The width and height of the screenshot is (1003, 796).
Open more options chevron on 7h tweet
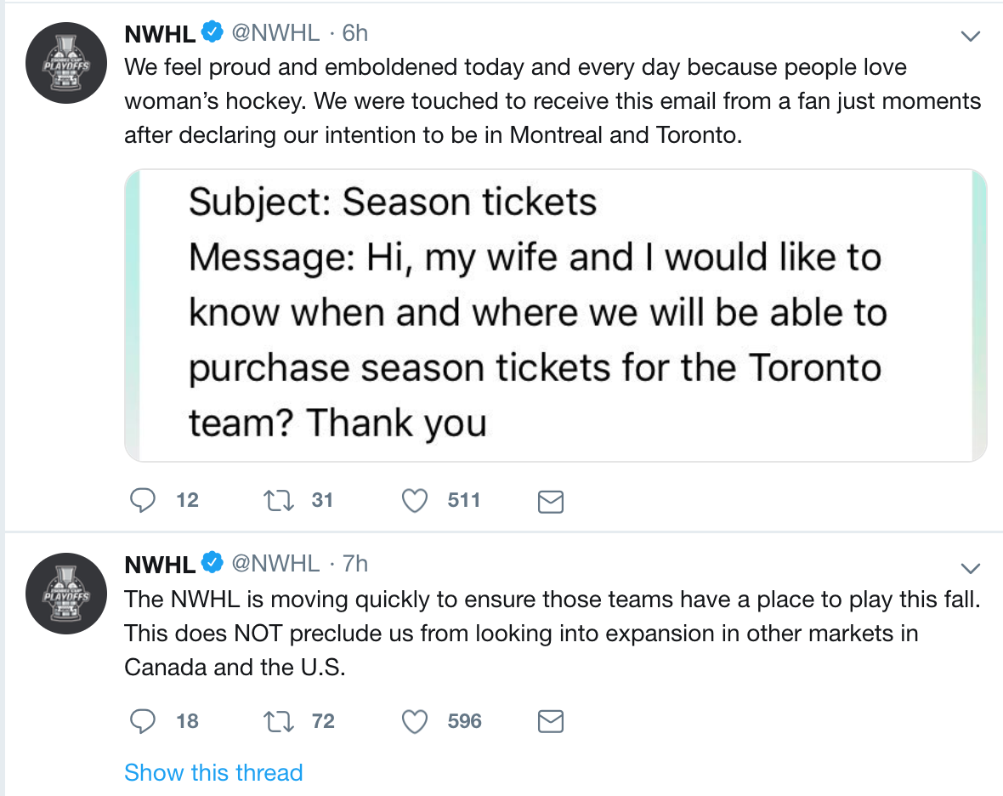click(970, 567)
